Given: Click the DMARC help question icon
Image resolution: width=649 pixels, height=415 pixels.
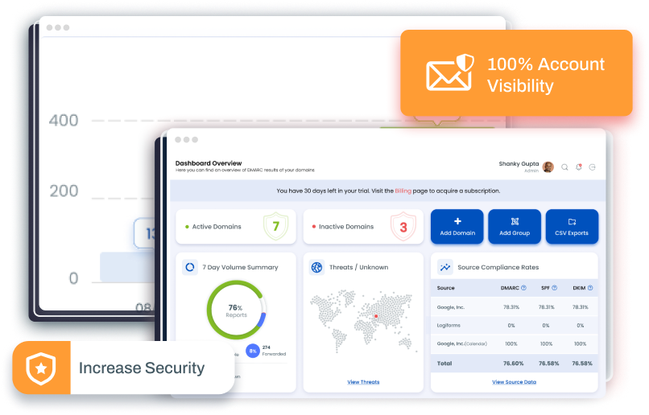Looking at the screenshot, I should [x=523, y=288].
